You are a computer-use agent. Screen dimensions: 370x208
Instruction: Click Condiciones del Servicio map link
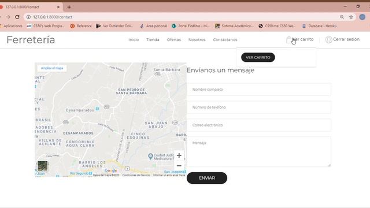click(x=136, y=175)
